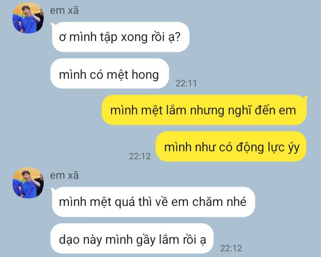Click the 22:11 timestamp
Image resolution: width=321 pixels, height=257 pixels.
click(x=186, y=83)
